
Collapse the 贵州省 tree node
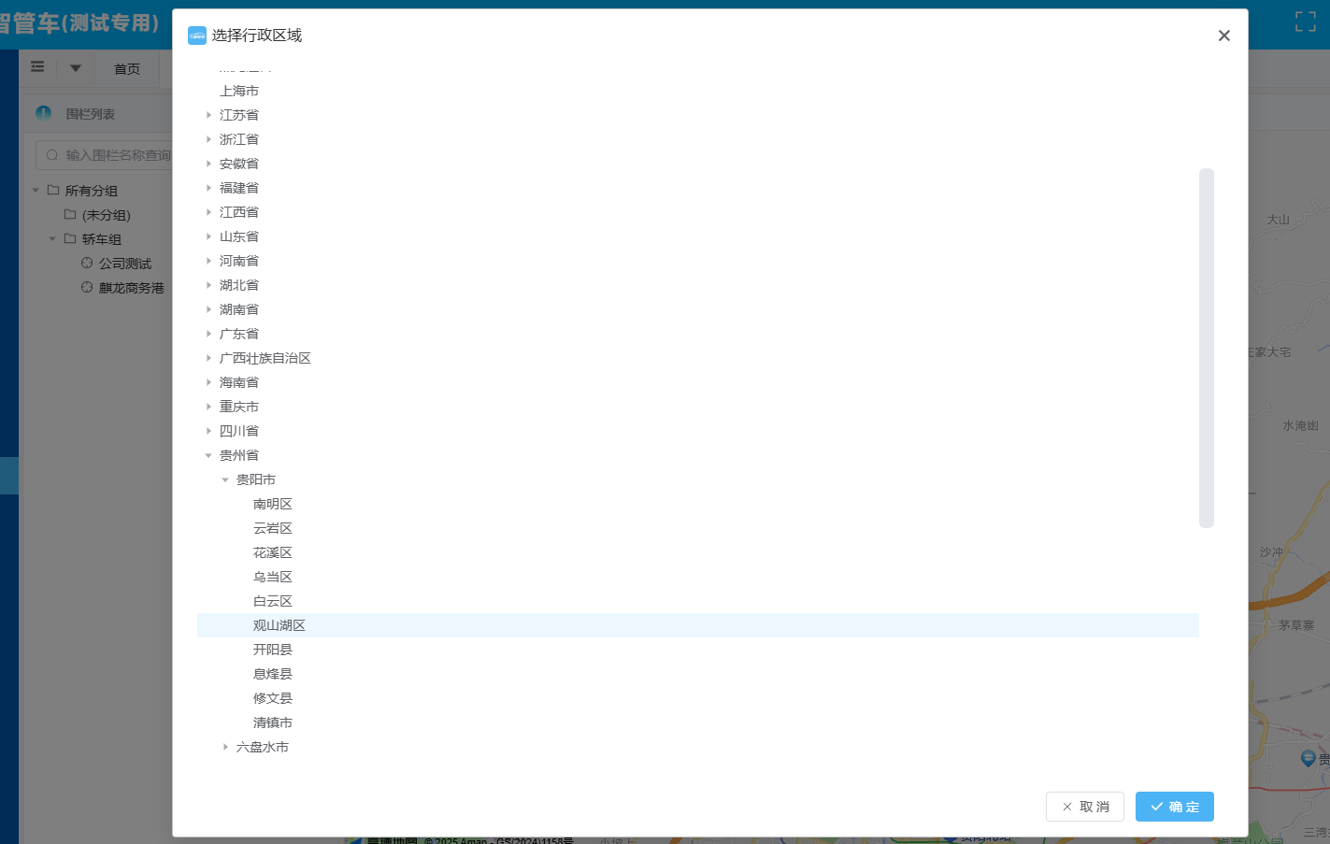[x=208, y=456]
